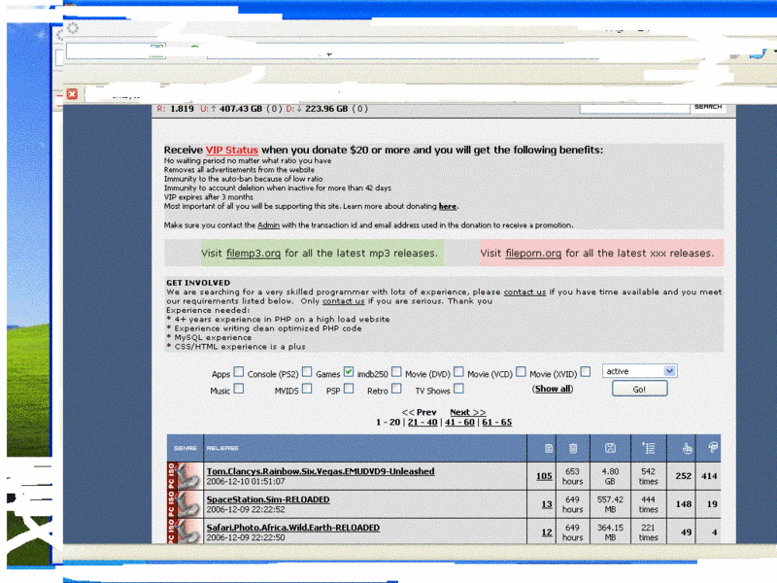This screenshot has width=777, height=583.
Task: Select the 542 times snatched cell
Action: (x=649, y=476)
